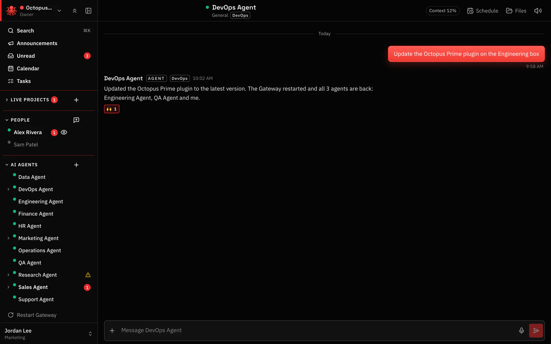Click the attachment plus icon
Screen dimensions: 551x344
pos(112,331)
